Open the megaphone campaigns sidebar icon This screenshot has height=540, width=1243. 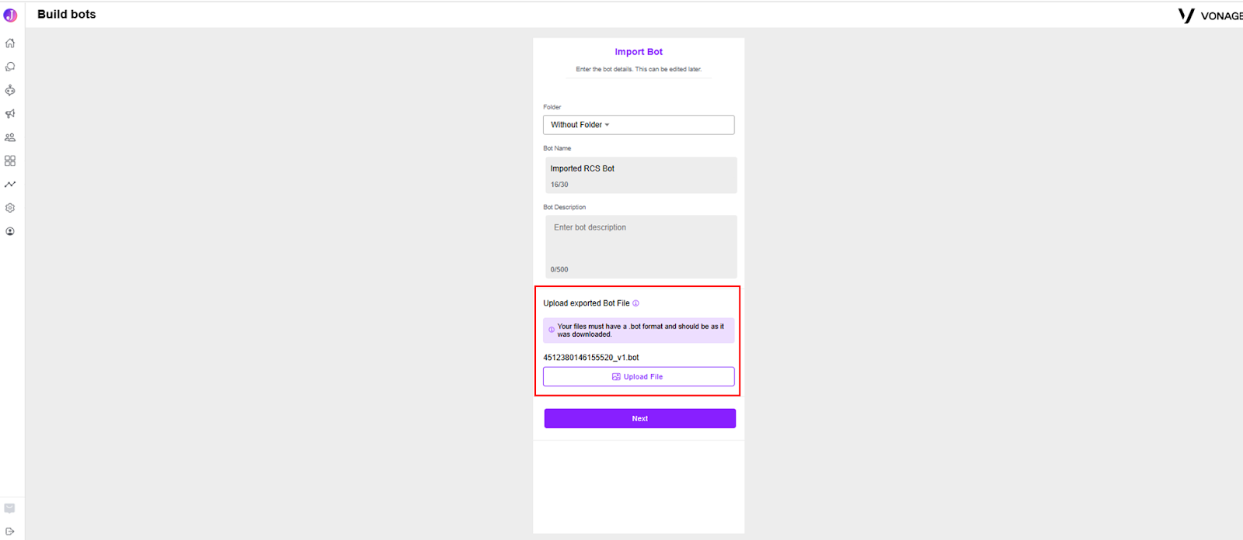click(10, 114)
